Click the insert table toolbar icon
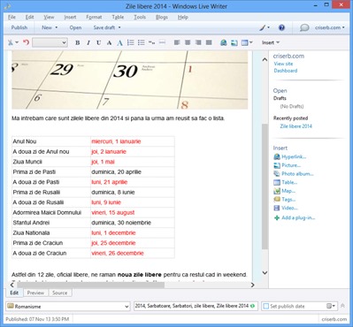The image size is (353, 327). 244,42
